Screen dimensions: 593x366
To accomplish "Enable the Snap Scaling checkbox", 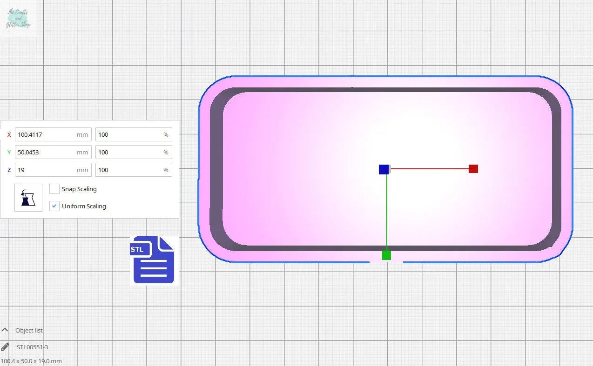I will 54,189.
